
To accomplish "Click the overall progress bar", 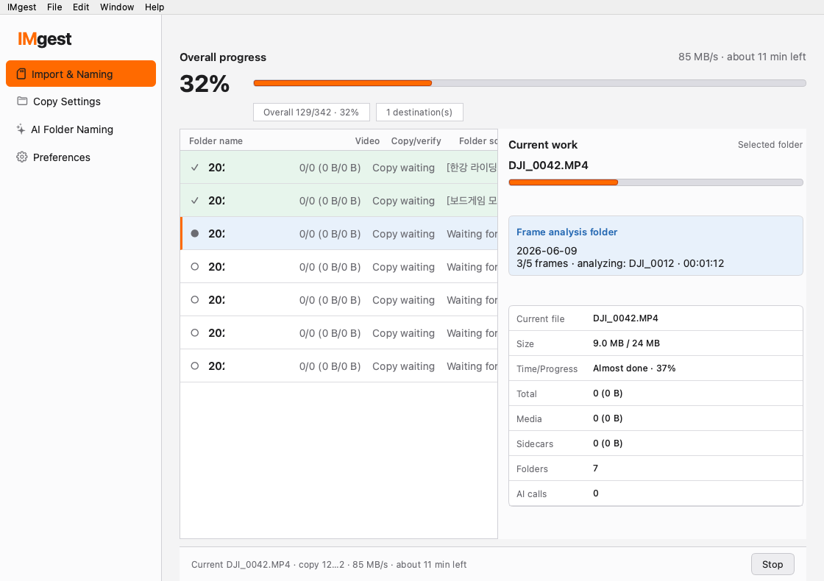I will click(530, 83).
